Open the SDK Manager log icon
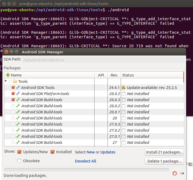Screen dimensions: 193x180 click(x=182, y=173)
